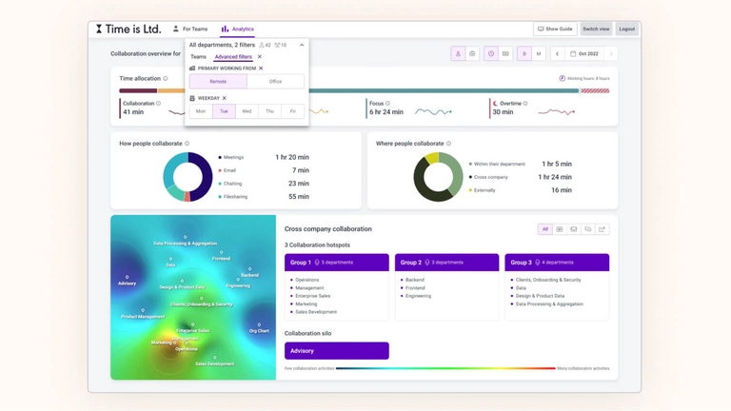Select Office as primary working location
Viewport: 731px width, 411px height.
coord(275,82)
